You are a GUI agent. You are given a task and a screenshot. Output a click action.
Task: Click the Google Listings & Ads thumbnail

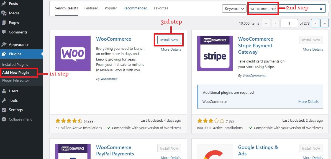(x=215, y=152)
